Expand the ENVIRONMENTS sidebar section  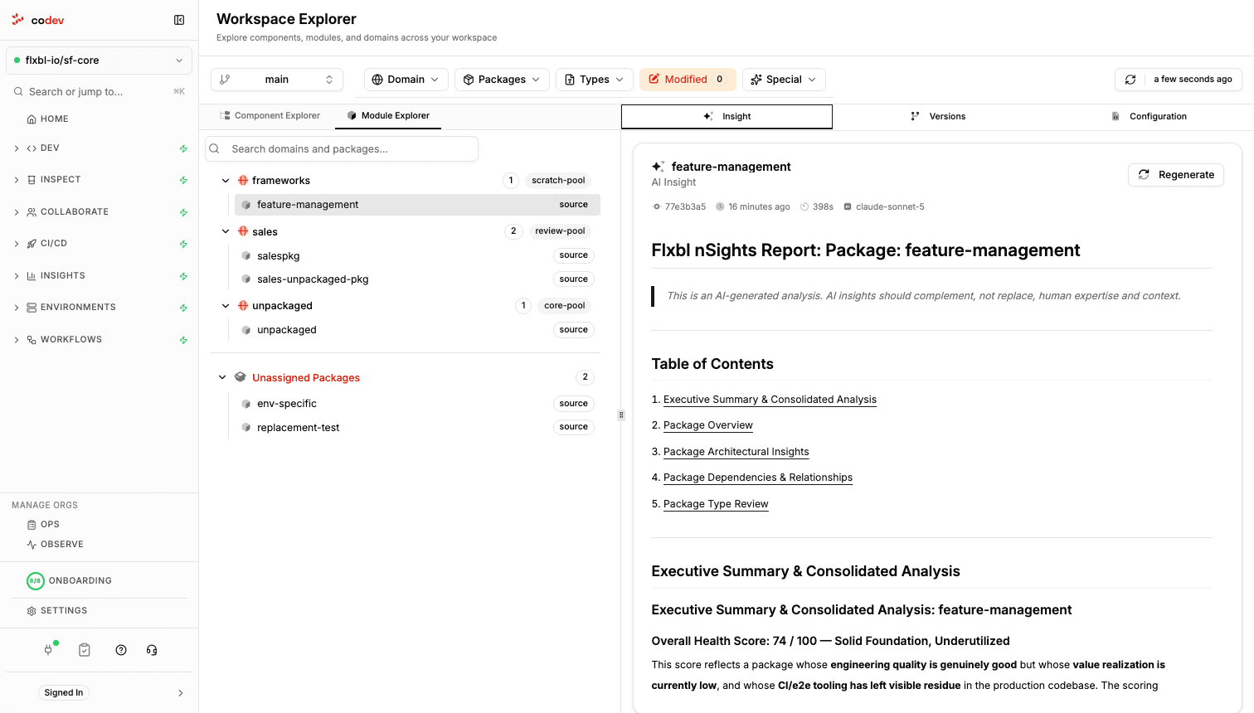17,308
